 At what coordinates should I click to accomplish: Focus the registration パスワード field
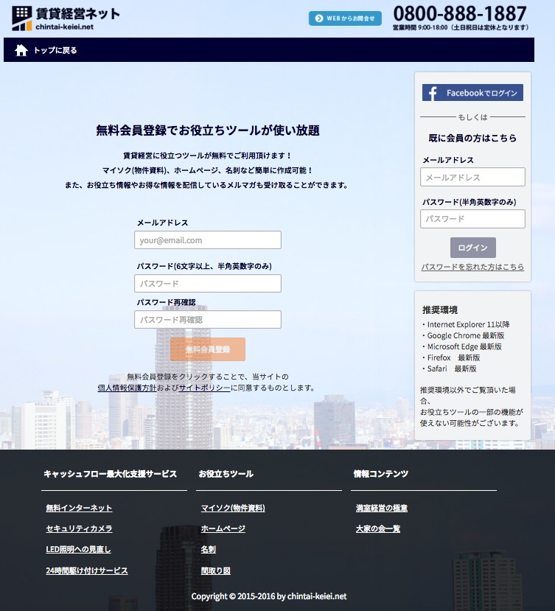207,284
